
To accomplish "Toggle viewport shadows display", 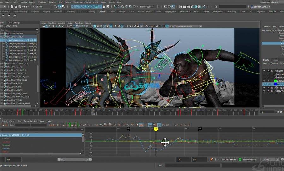I will (111, 26).
